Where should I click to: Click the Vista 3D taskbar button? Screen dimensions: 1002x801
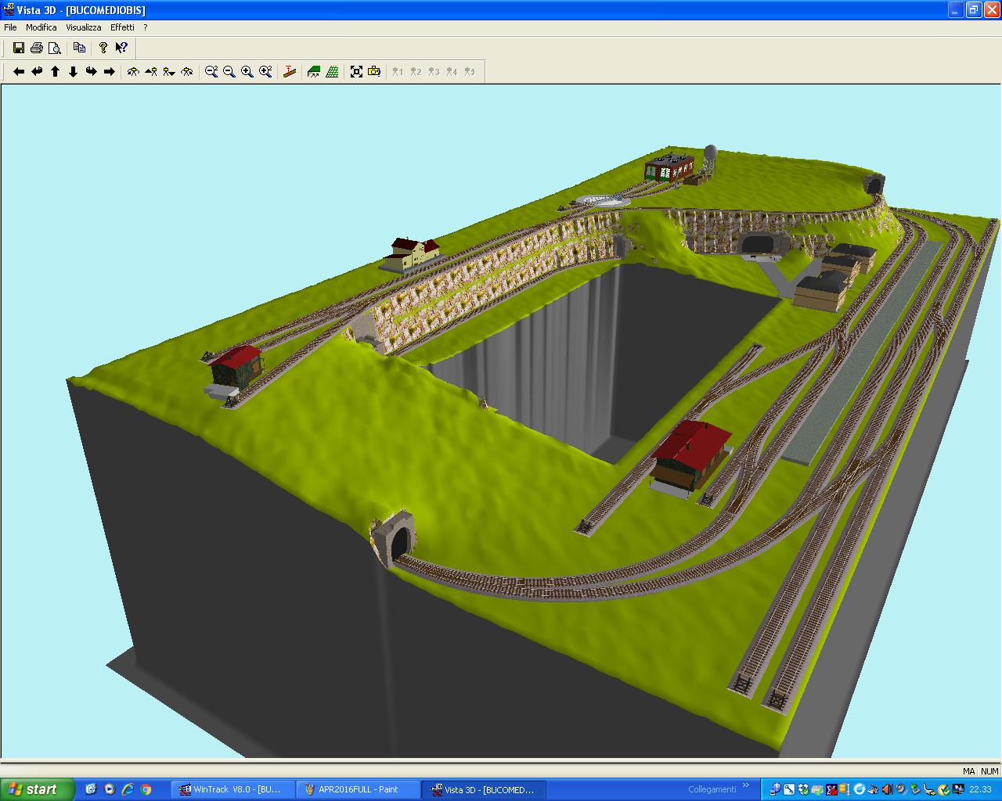point(483,790)
